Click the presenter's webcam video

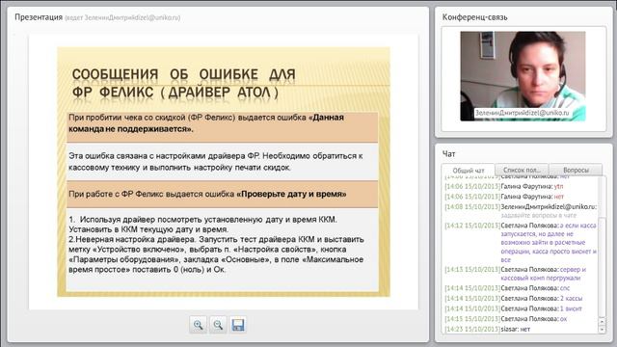523,76
